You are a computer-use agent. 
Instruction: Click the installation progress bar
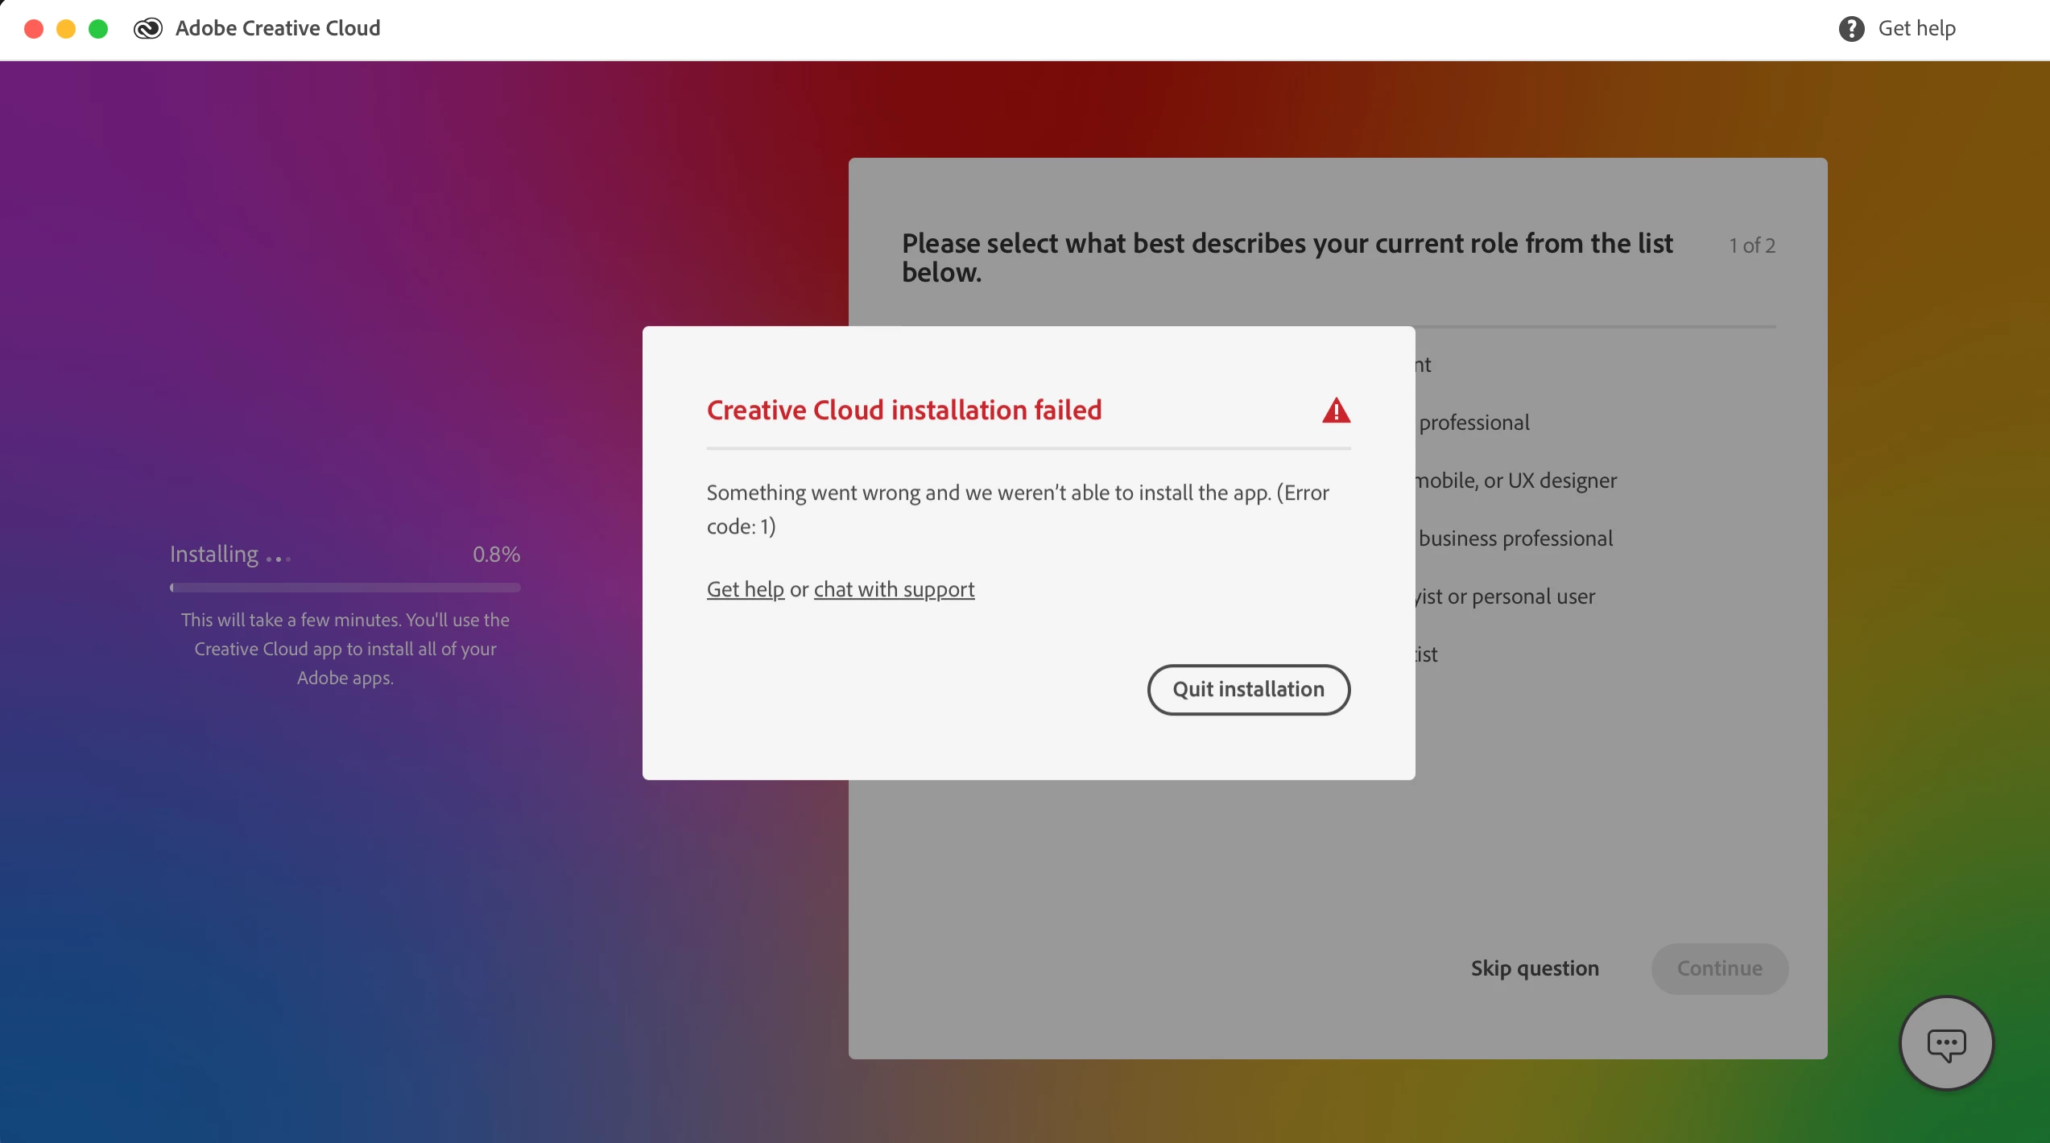coord(345,588)
